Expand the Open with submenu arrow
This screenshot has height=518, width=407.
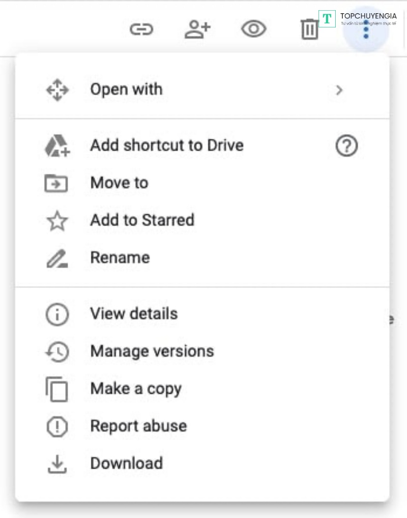(x=339, y=90)
